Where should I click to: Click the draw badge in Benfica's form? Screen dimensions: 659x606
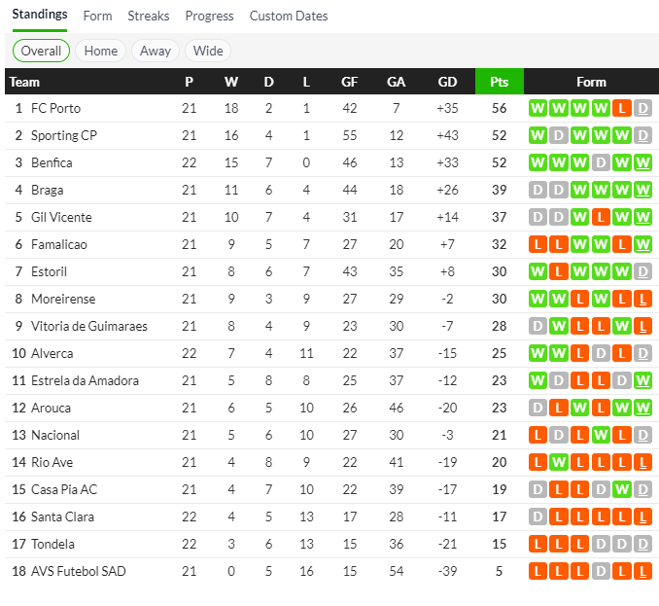601,162
